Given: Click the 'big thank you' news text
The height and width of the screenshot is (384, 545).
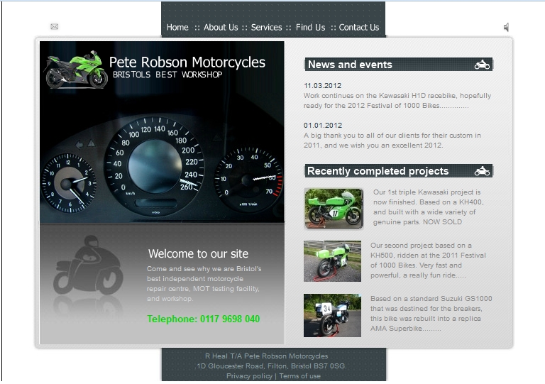Looking at the screenshot, I should [x=392, y=141].
